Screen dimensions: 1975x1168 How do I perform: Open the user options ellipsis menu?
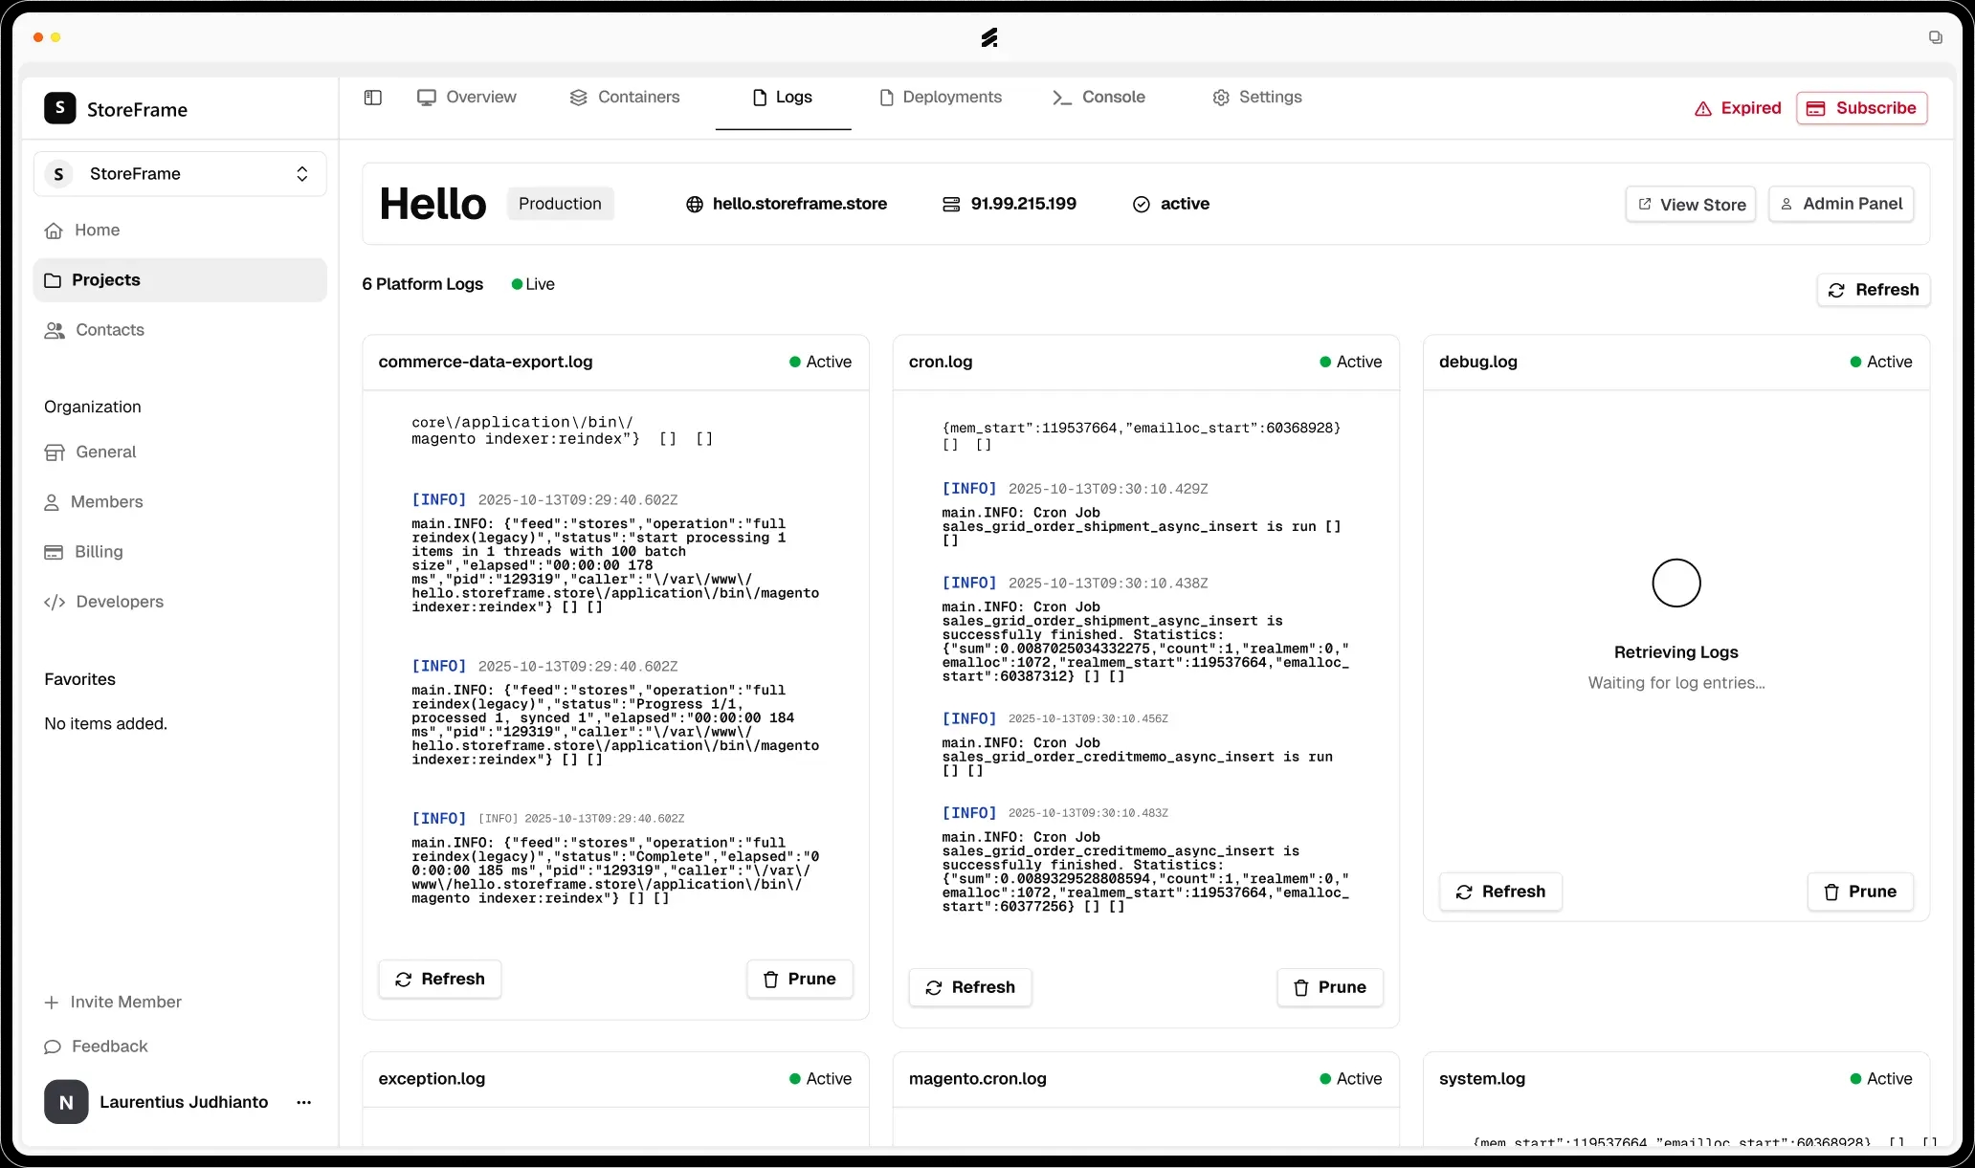pos(304,1102)
